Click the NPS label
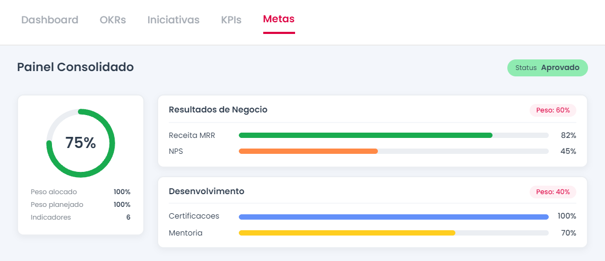This screenshot has width=605, height=261. pos(176,151)
